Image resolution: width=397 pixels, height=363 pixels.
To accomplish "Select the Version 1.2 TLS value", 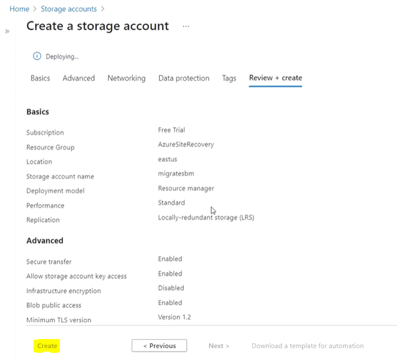I will [174, 317].
